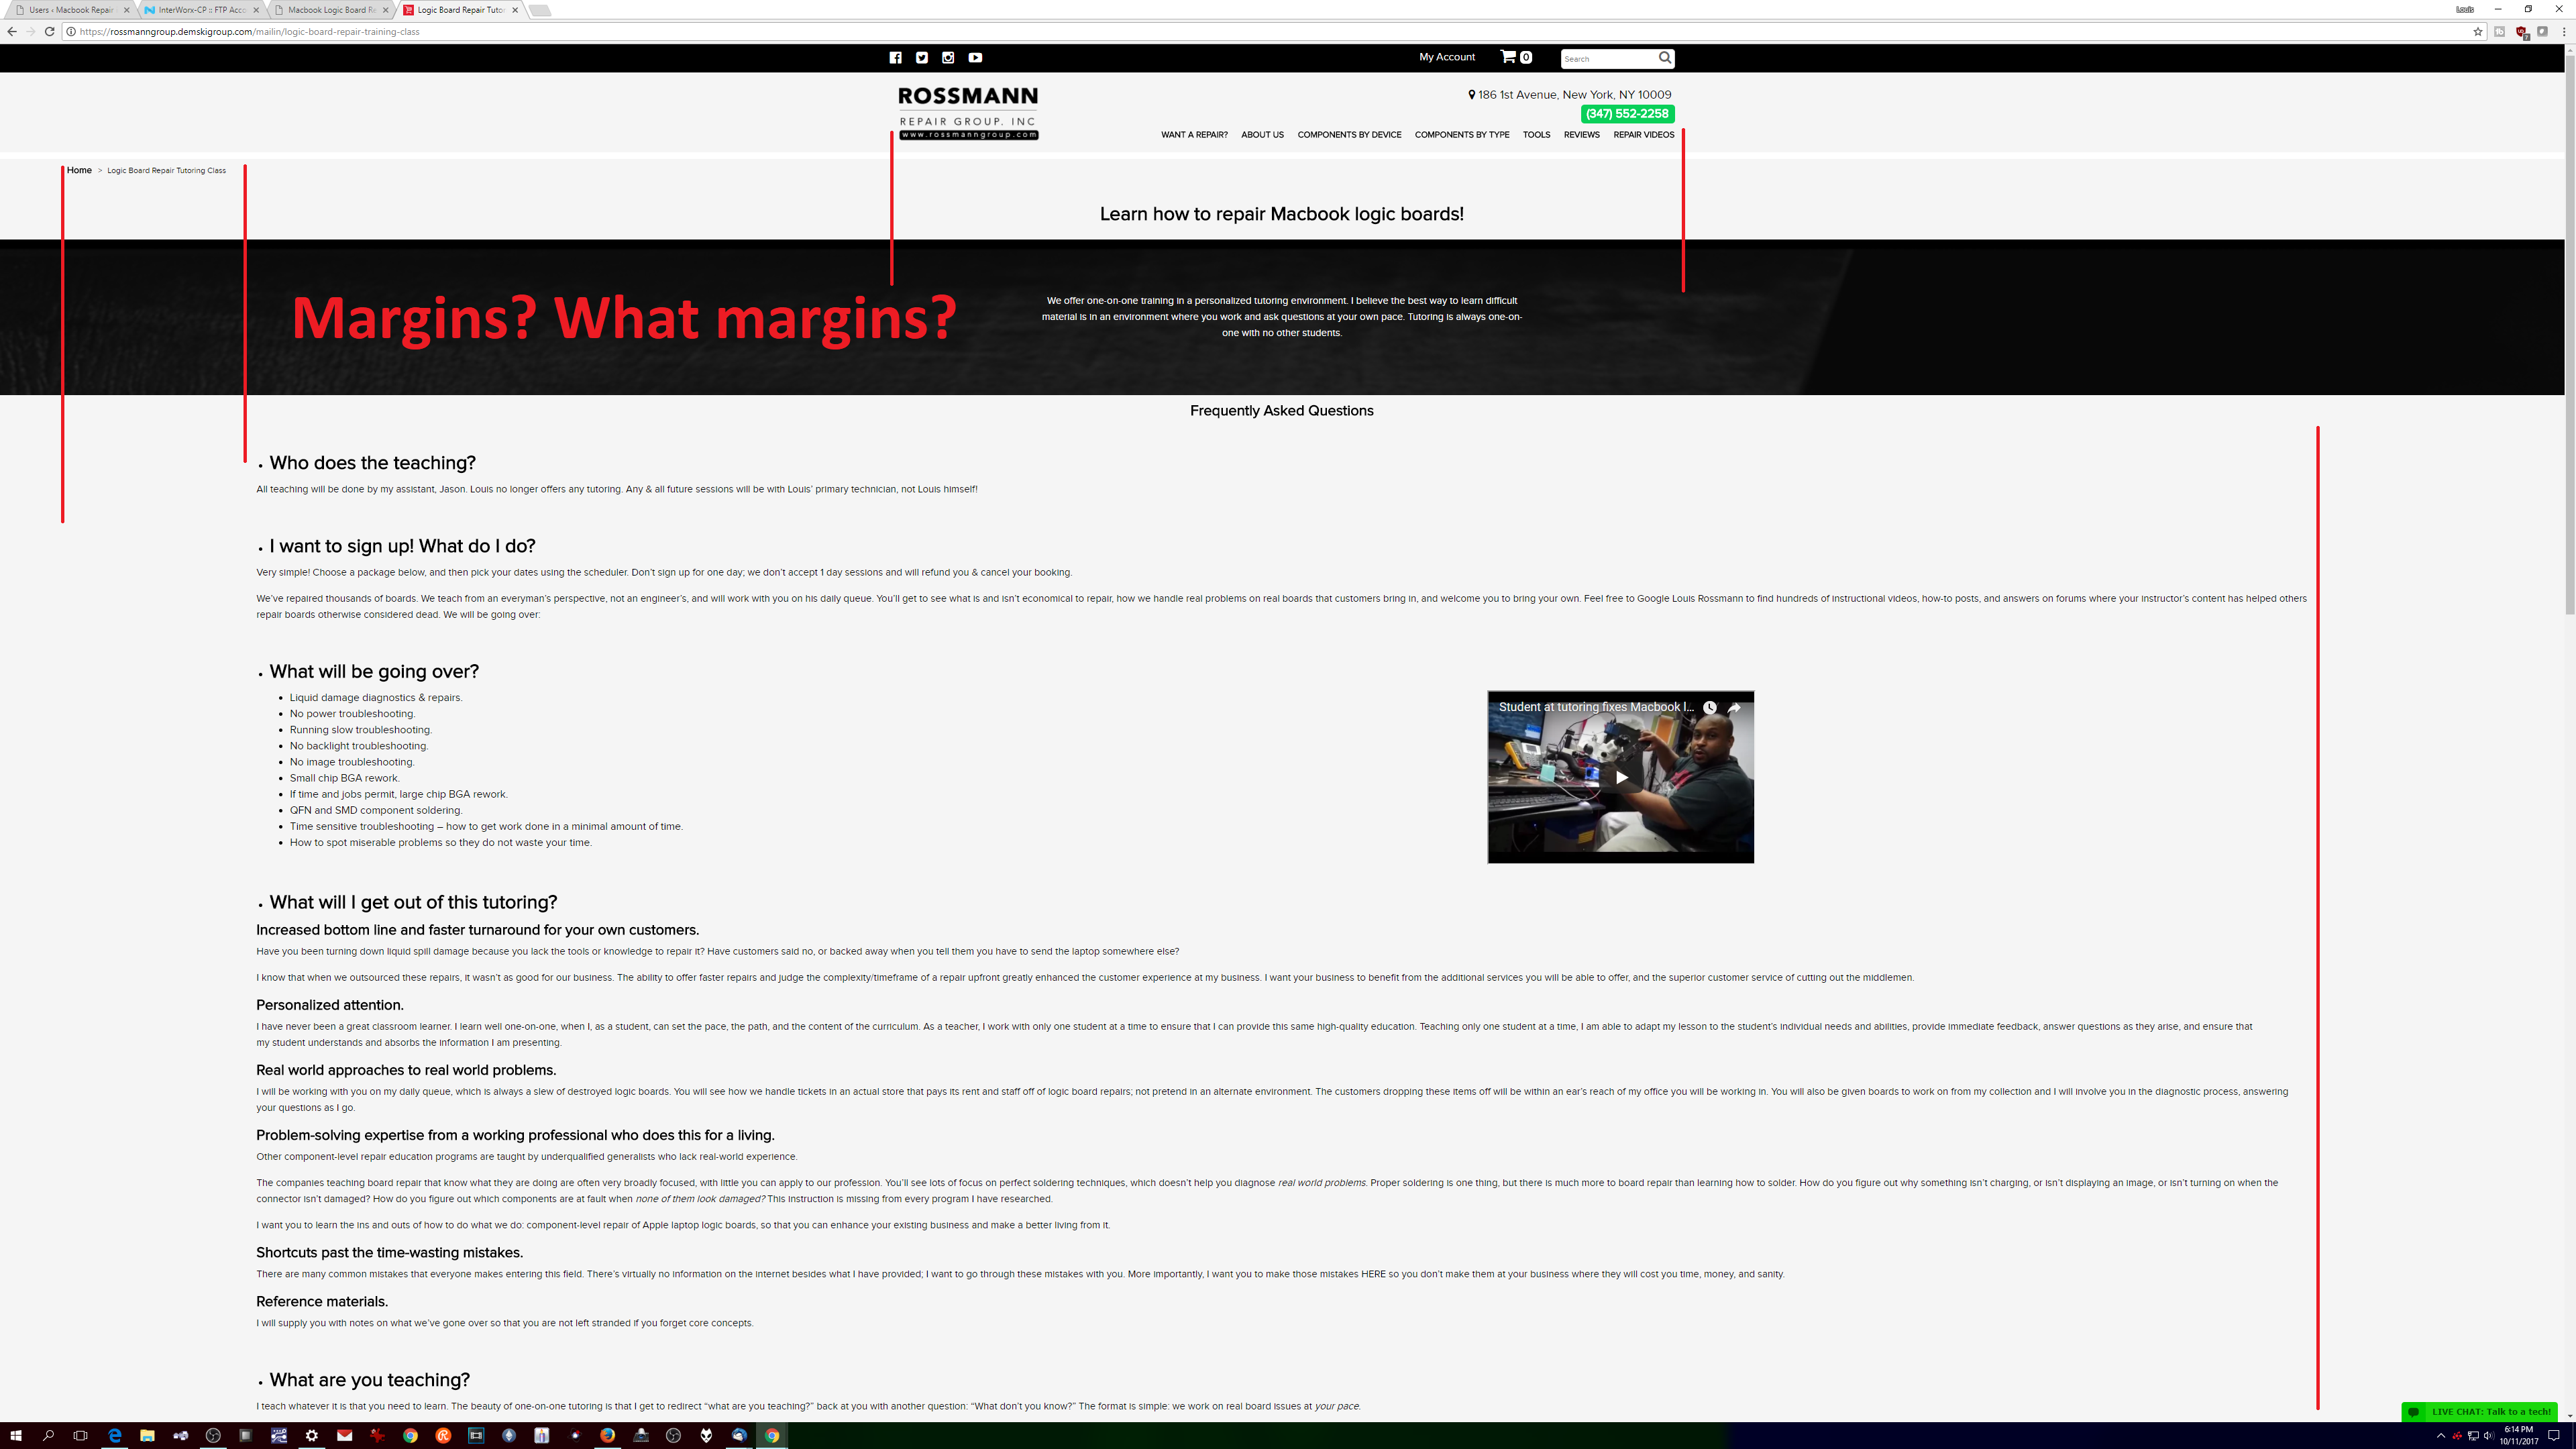Click the search magnifier icon in header
The width and height of the screenshot is (2576, 1449).
click(x=1665, y=58)
